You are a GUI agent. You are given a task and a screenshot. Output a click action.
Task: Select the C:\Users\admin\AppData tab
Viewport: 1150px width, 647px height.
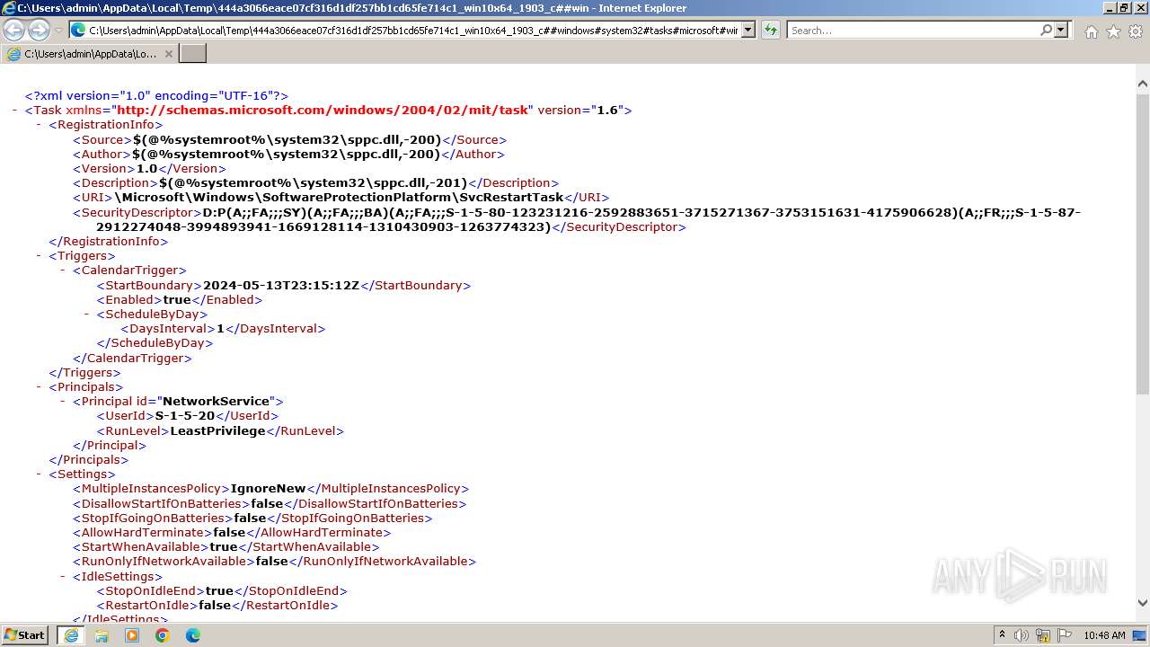[x=90, y=54]
